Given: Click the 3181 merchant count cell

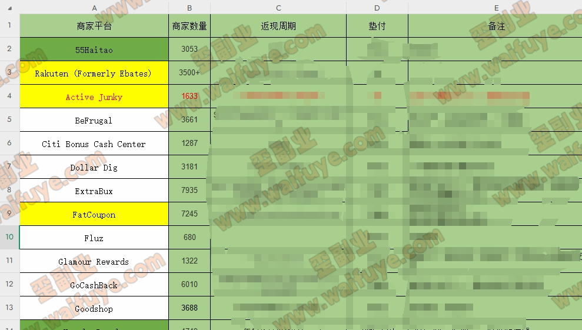Looking at the screenshot, I should point(189,167).
